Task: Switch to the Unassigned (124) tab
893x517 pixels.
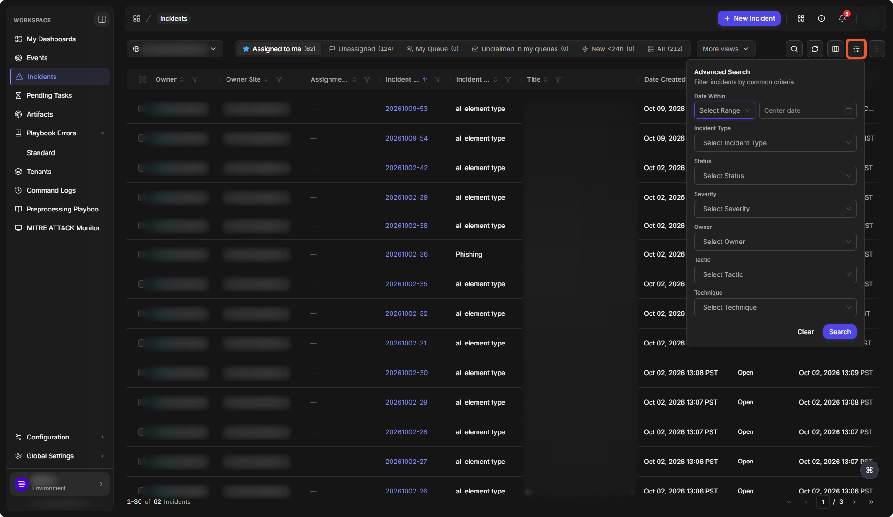Action: (x=361, y=49)
